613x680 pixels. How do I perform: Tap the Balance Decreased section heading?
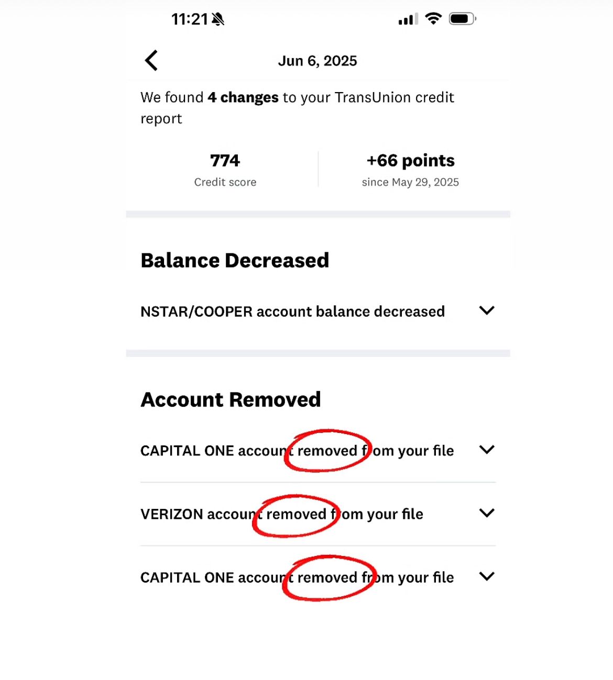(235, 260)
